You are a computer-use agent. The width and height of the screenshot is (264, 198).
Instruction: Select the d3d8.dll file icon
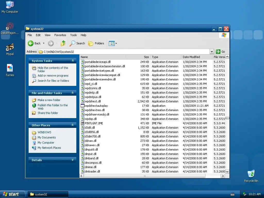[x=82, y=128]
